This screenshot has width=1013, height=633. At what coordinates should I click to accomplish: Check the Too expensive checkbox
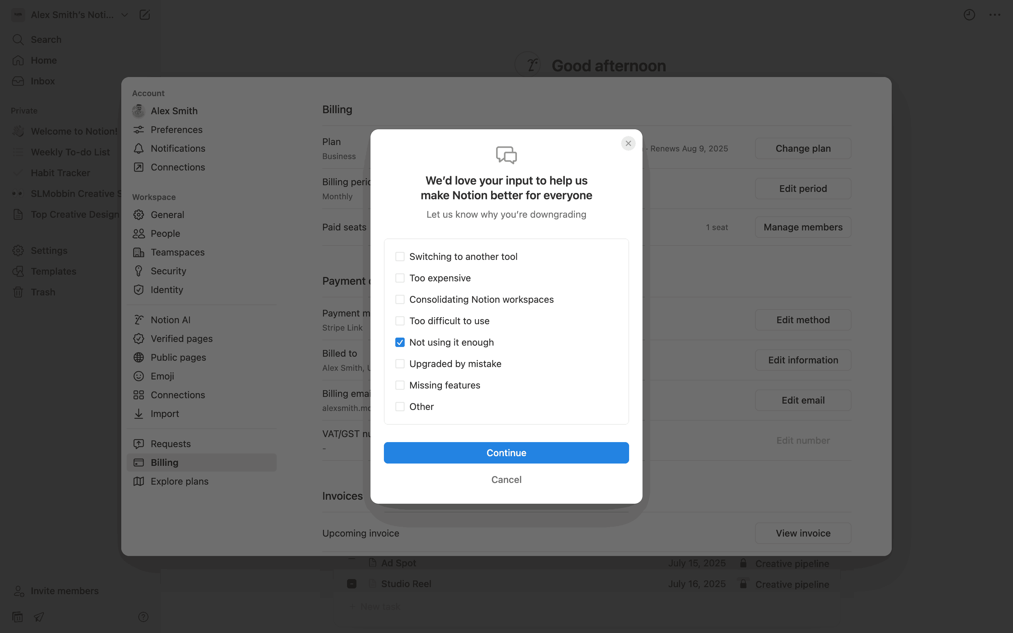[400, 278]
